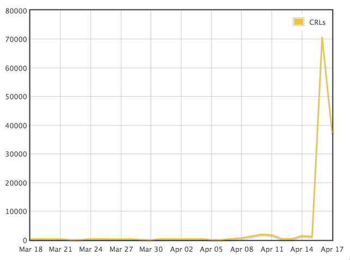Screen dimensions: 350x260
Task: Click the Mar 24 date label
Action: tap(91, 250)
